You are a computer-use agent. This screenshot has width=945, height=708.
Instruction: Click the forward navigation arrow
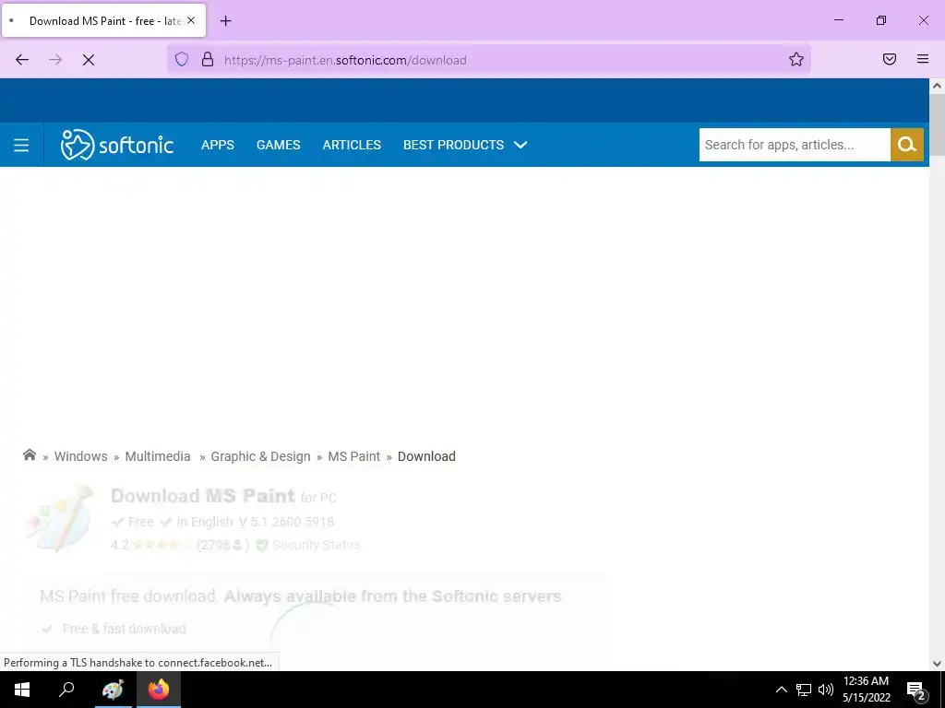[55, 60]
